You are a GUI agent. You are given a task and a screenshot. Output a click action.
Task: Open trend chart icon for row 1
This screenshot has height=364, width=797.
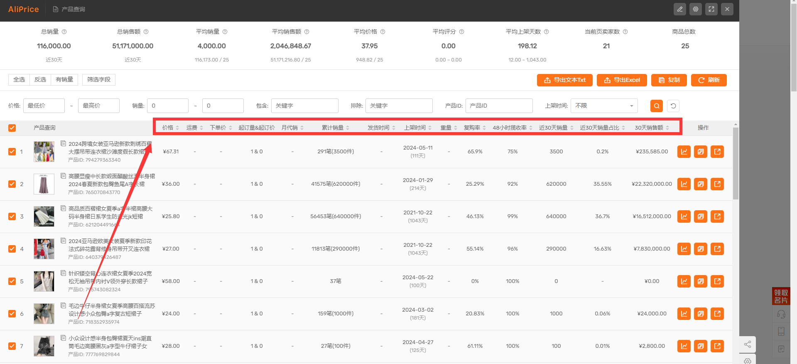click(684, 152)
